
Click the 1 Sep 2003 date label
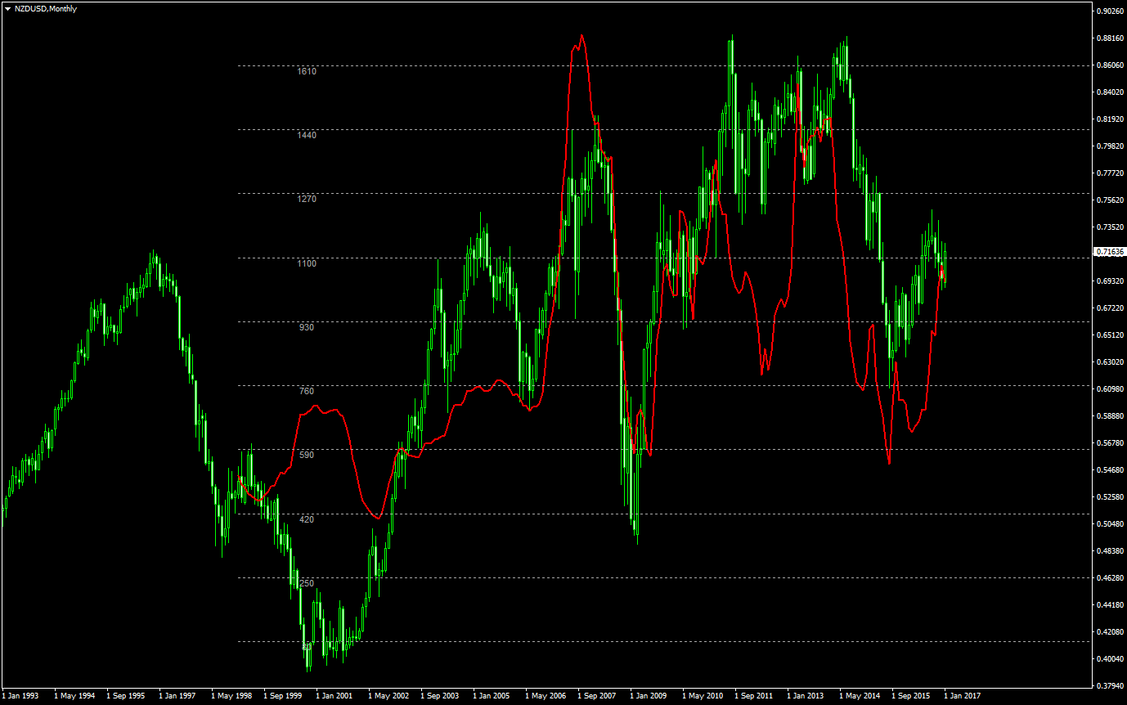point(441,696)
